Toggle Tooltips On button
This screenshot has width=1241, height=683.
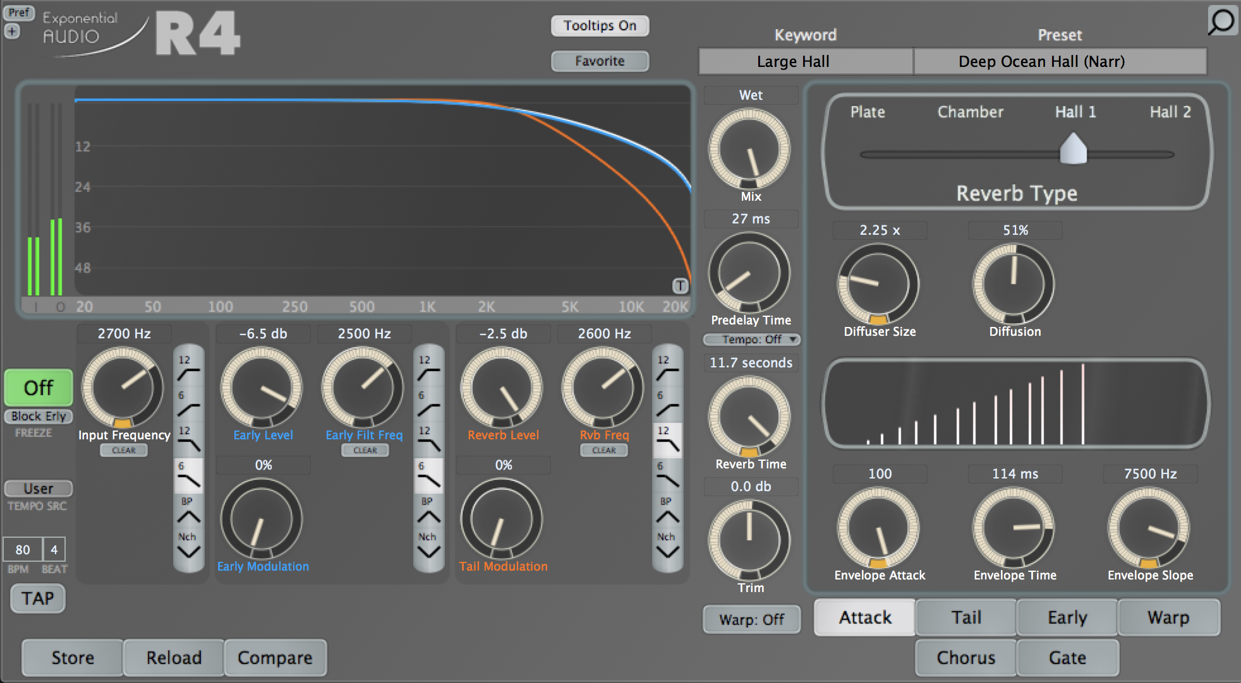pos(600,25)
